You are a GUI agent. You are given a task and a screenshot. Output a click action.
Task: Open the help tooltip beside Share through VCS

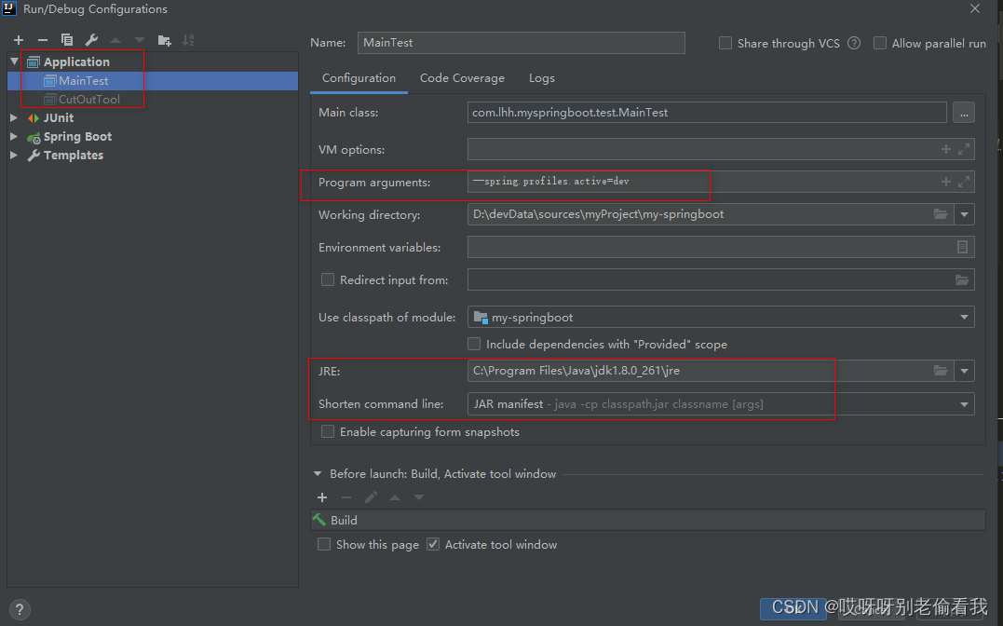(x=854, y=43)
